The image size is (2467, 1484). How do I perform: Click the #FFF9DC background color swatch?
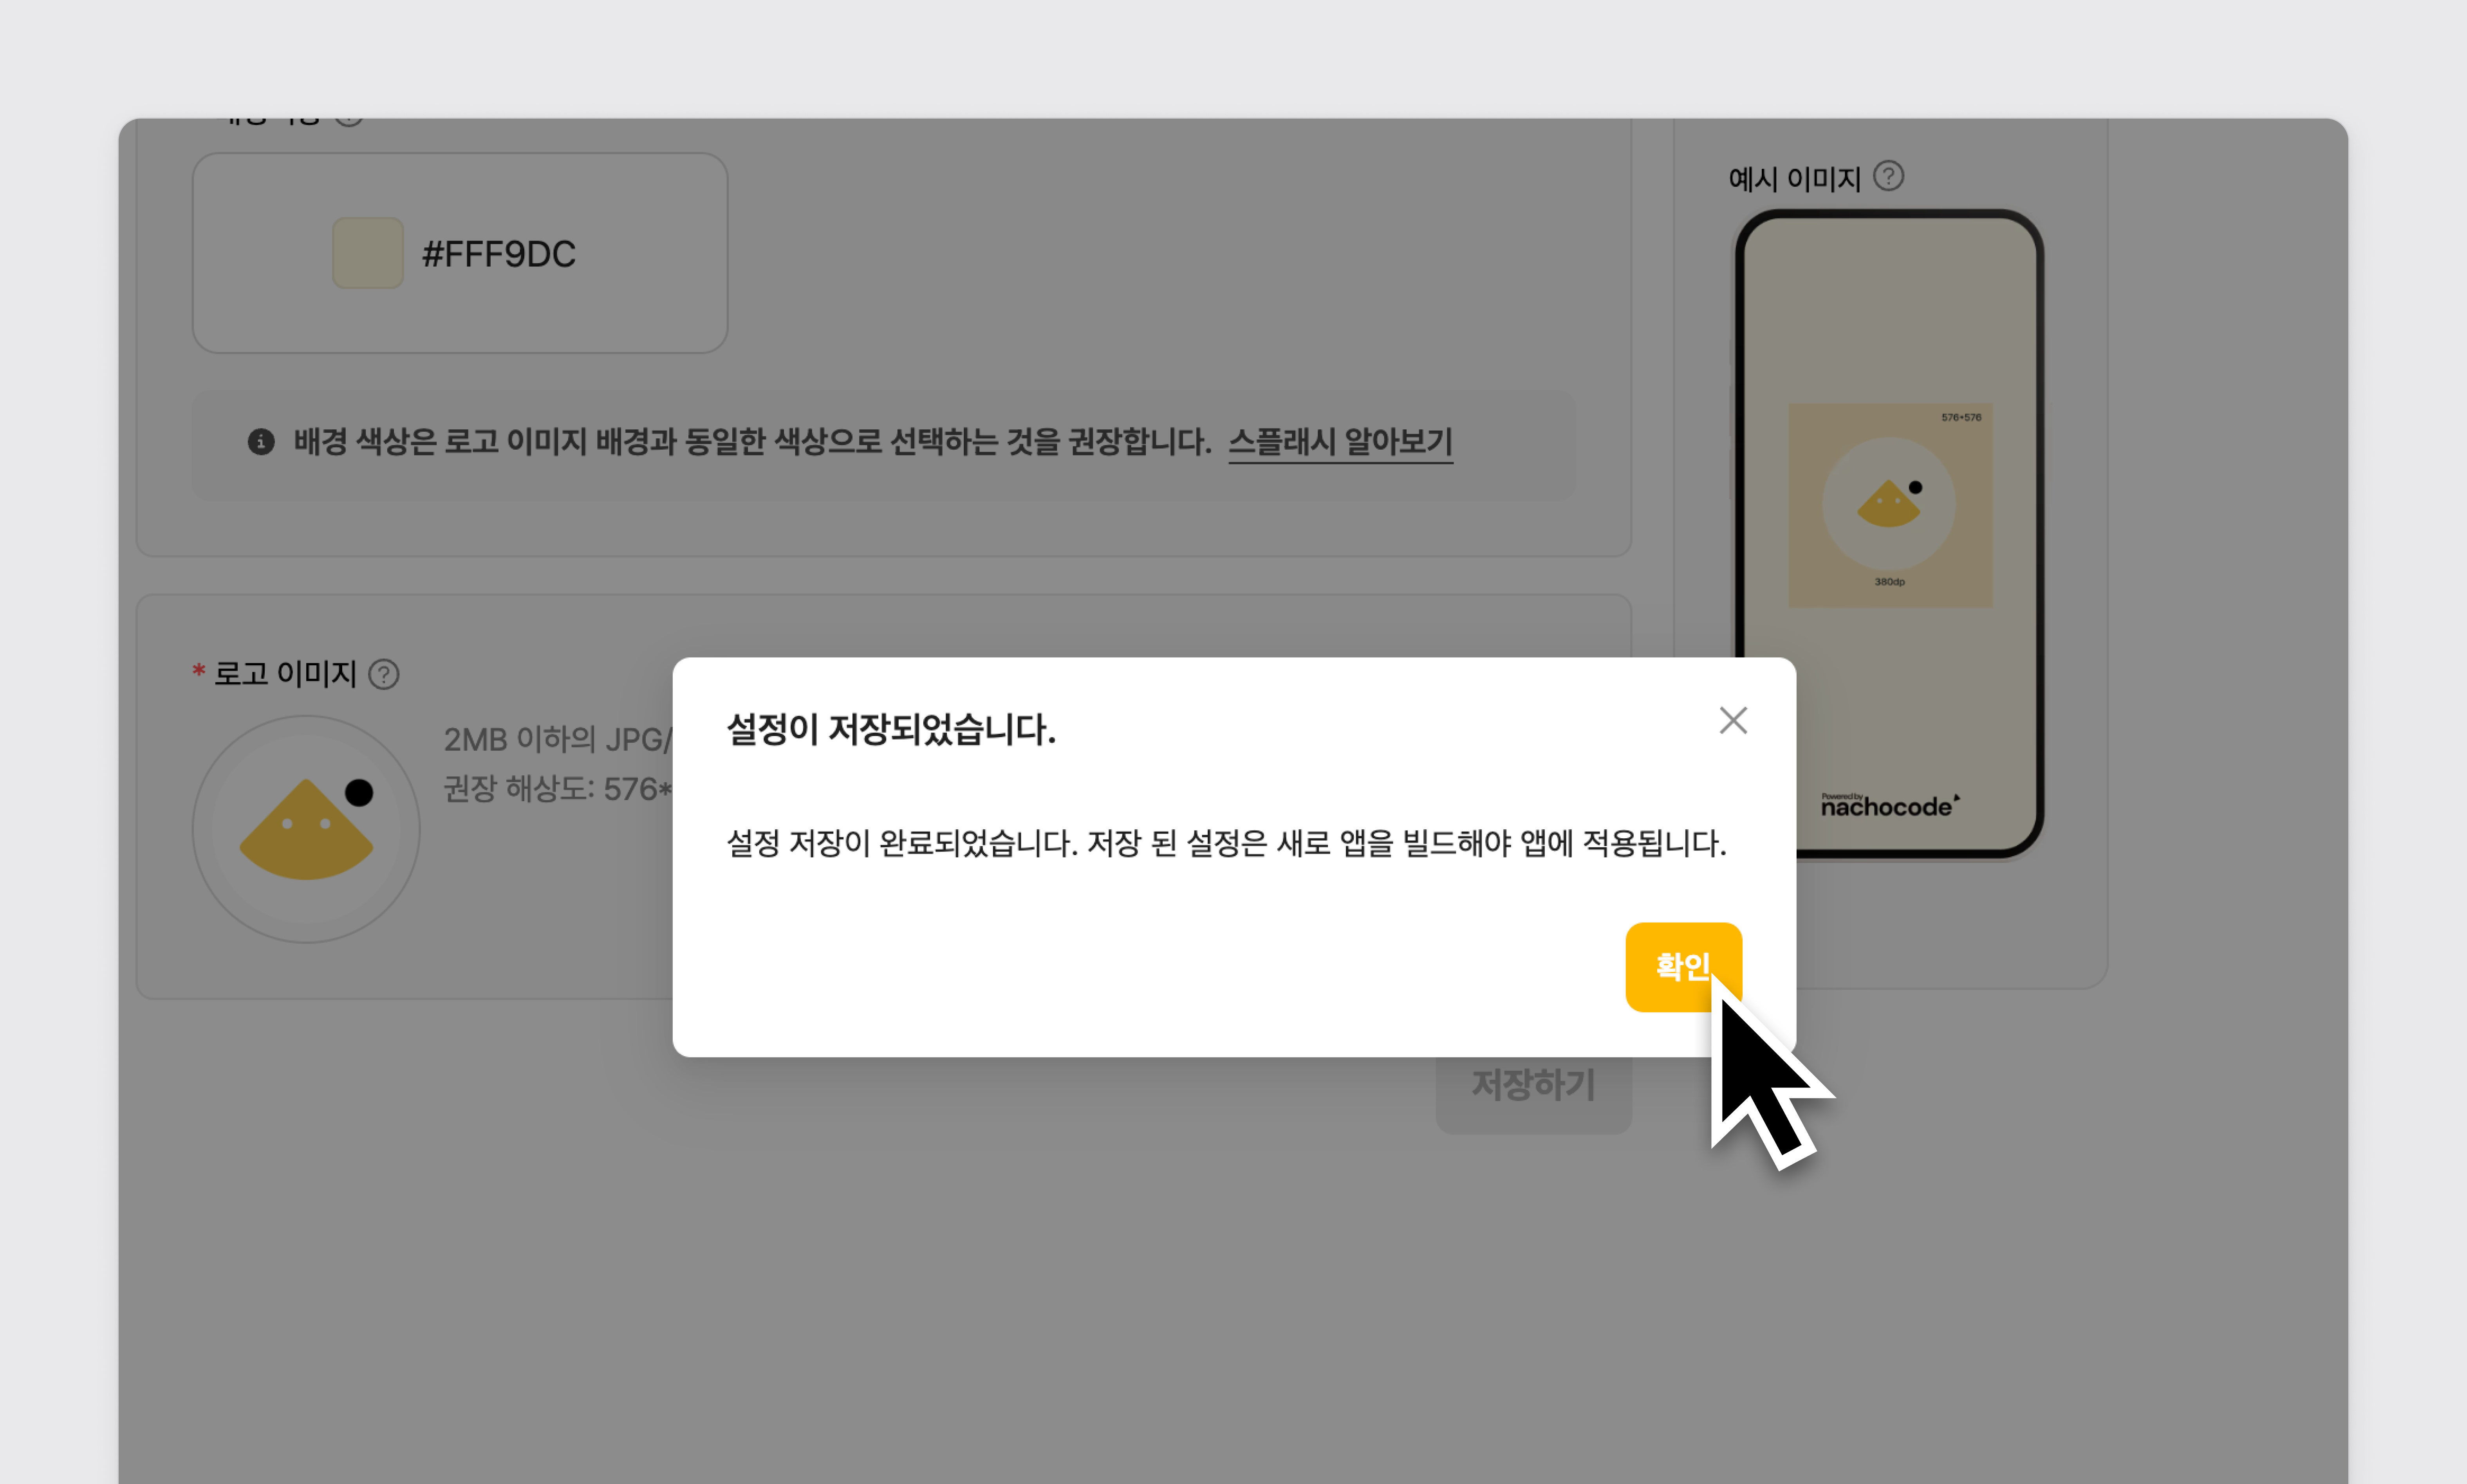pos(368,253)
